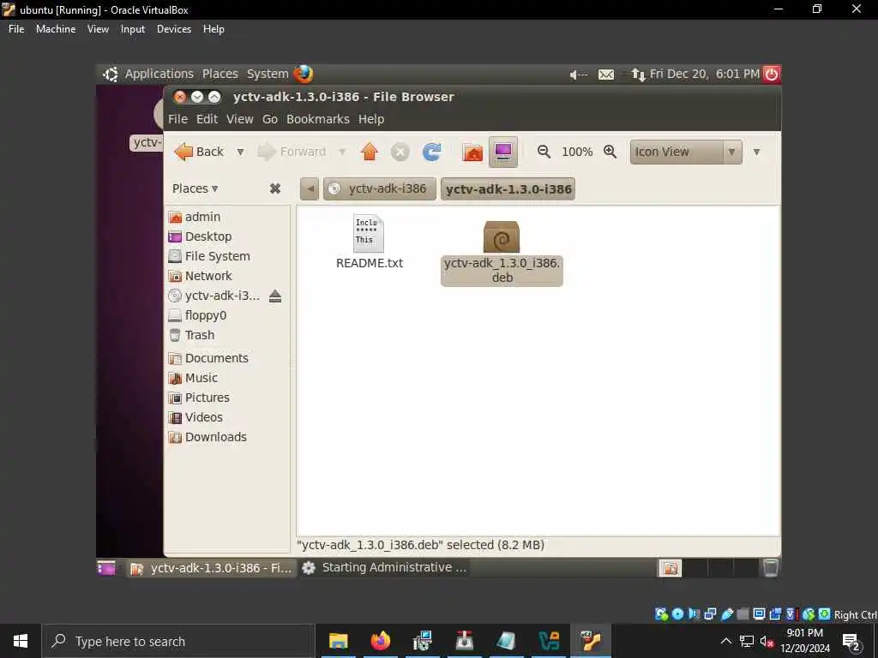Zoom in with the magnifier plus
878x658 pixels.
(x=610, y=152)
